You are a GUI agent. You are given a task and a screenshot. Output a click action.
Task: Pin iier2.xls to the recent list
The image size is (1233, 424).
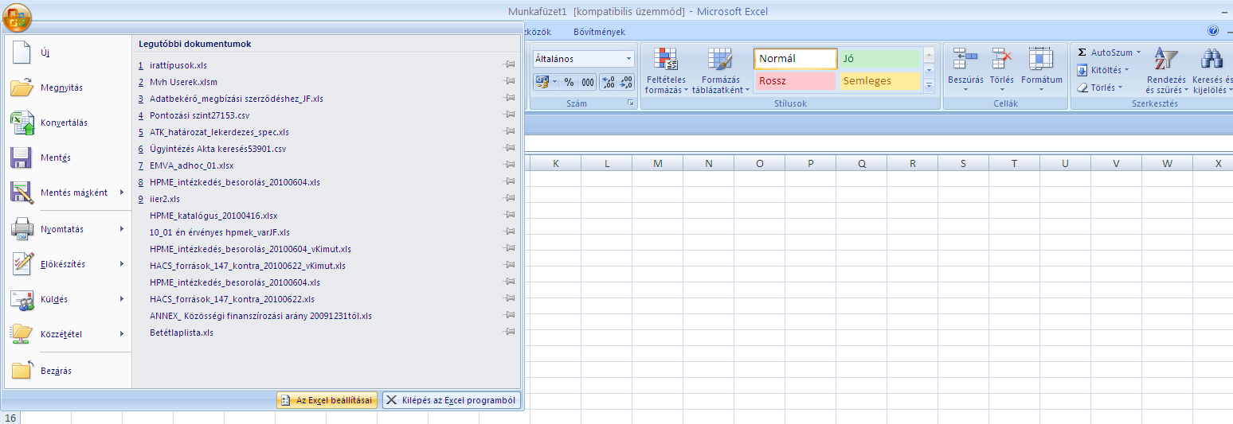[510, 199]
